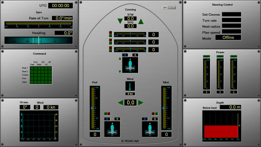The height and width of the screenshot is (147, 261).
Task: Toggle Bow 2 DP cell in Command grid
Action: [43, 71]
